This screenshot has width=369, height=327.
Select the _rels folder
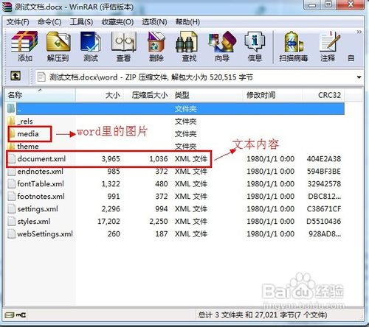(25, 122)
